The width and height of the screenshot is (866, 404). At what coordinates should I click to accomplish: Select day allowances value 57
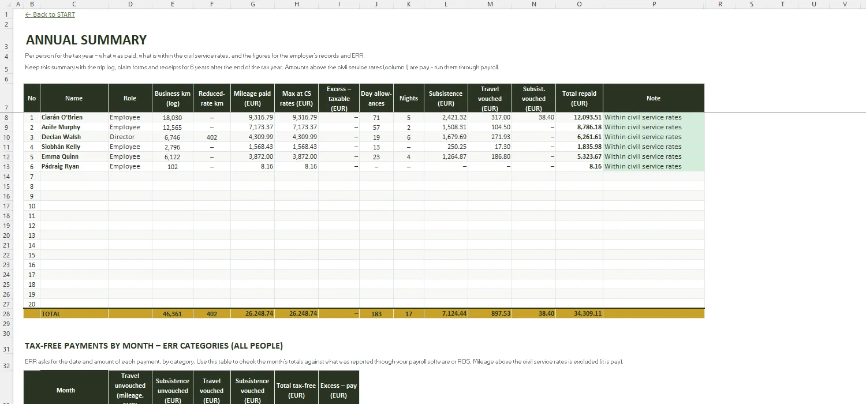tap(376, 127)
